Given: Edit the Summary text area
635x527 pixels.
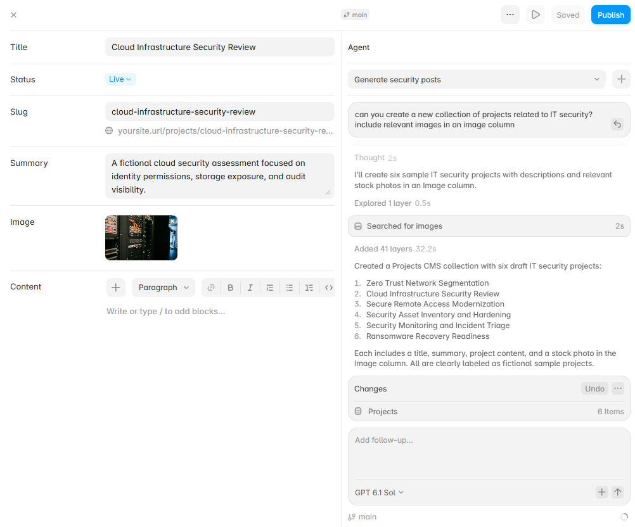Looking at the screenshot, I should (220, 176).
